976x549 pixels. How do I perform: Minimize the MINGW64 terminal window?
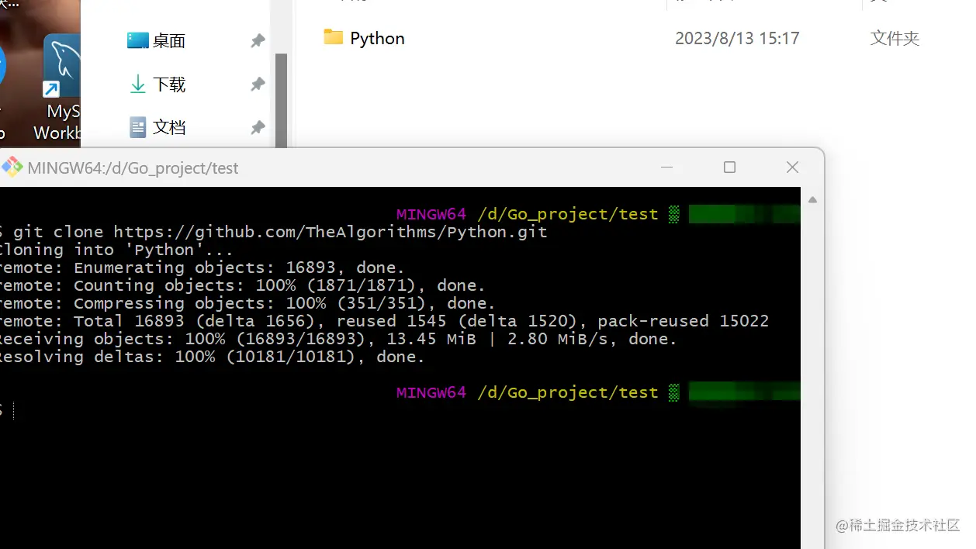[666, 167]
